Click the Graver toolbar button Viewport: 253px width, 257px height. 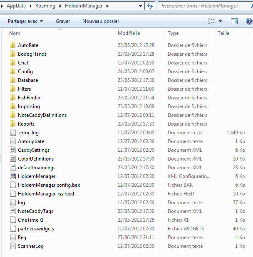(63, 21)
